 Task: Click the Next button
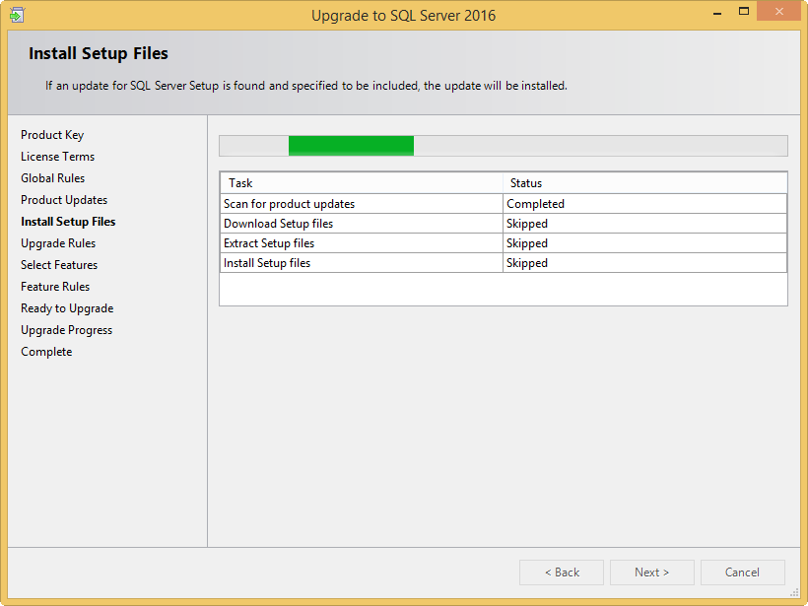[652, 572]
